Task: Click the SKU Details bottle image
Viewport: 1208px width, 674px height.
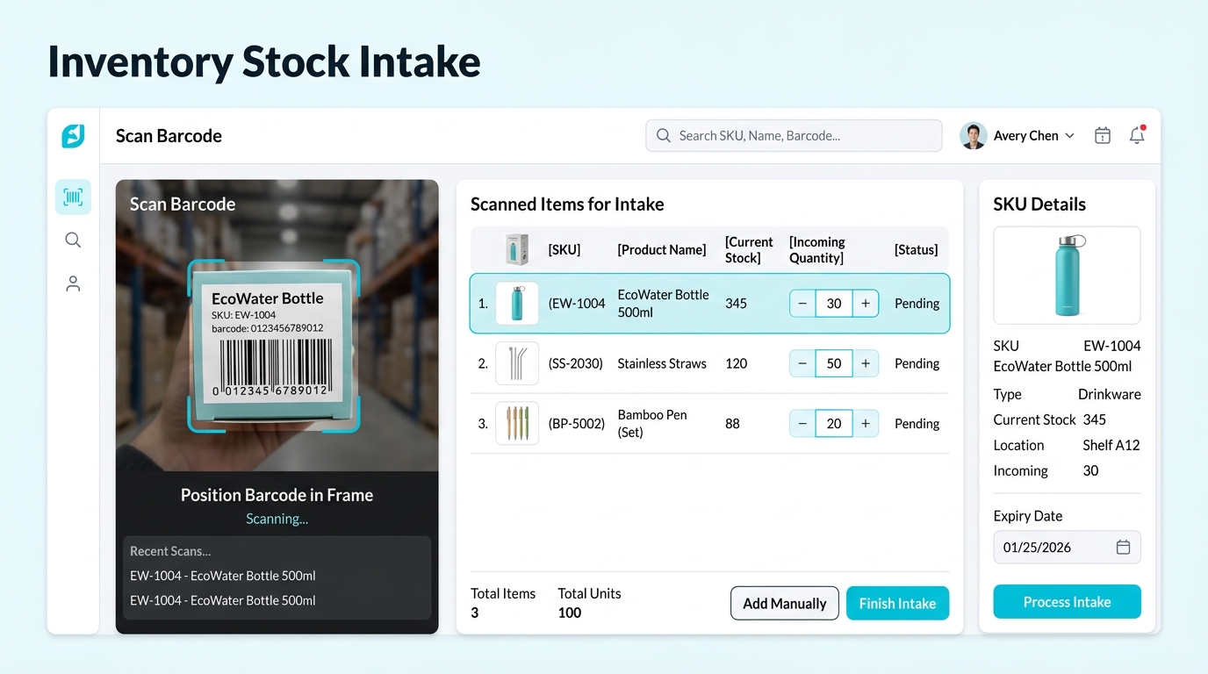Action: 1067,276
